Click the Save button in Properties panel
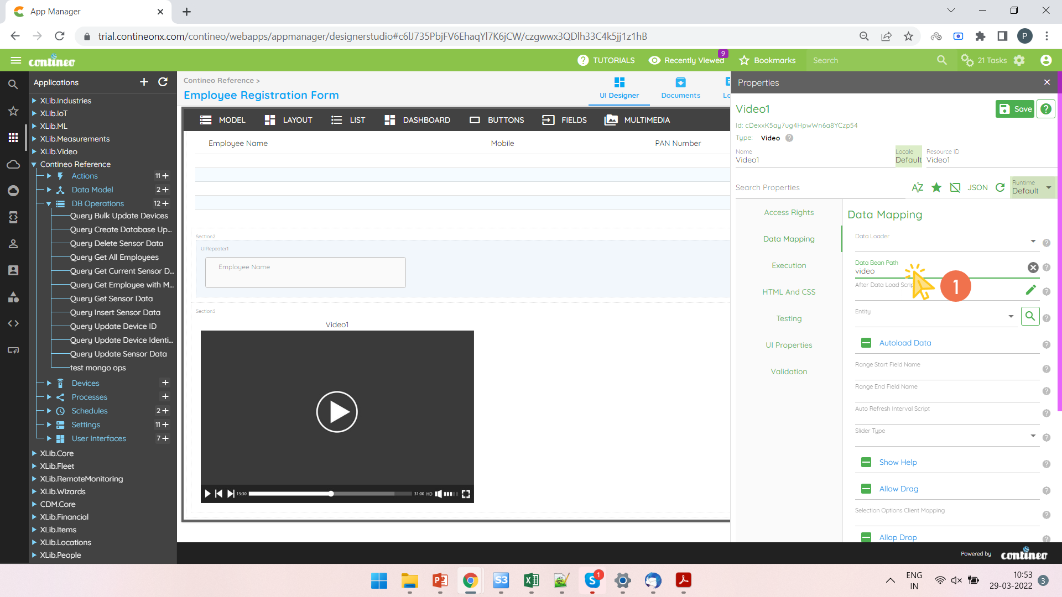The width and height of the screenshot is (1062, 597). click(x=1014, y=109)
